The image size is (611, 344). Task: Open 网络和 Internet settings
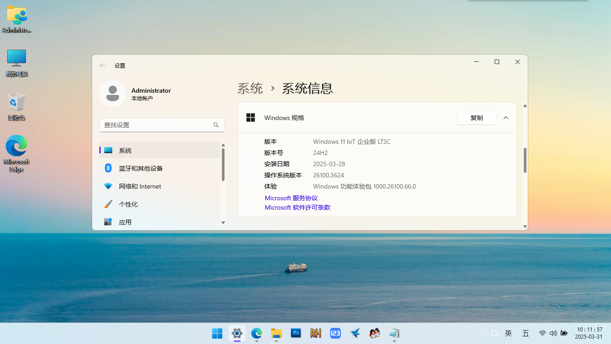[160, 186]
